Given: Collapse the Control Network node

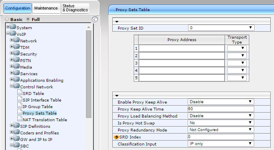Looking at the screenshot, I should coord(12,86).
